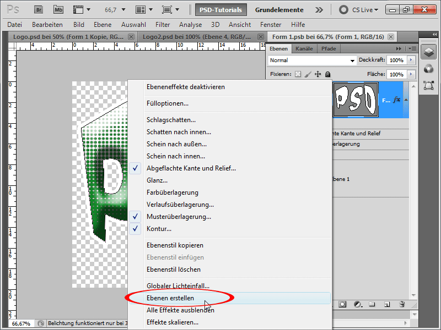Open Deckkraft slider arrow
The height and width of the screenshot is (330, 441).
coord(411,60)
